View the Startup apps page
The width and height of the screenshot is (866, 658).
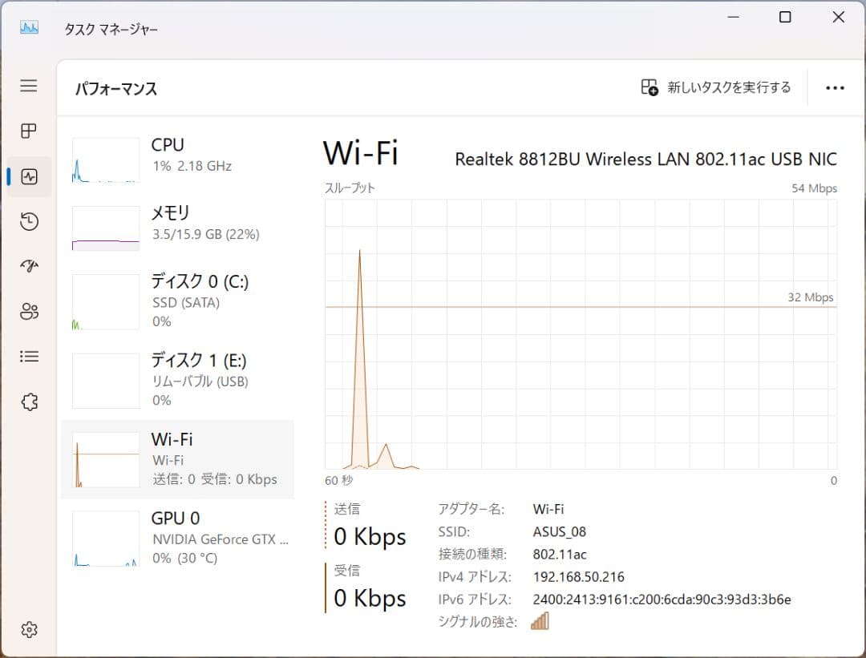[29, 265]
